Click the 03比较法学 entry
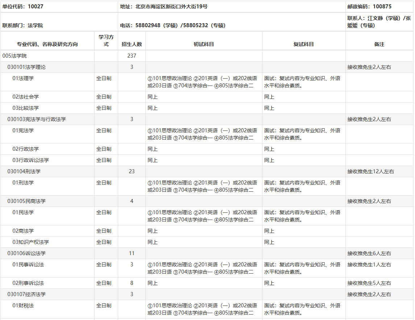The width and height of the screenshot is (415, 320). [x=25, y=108]
